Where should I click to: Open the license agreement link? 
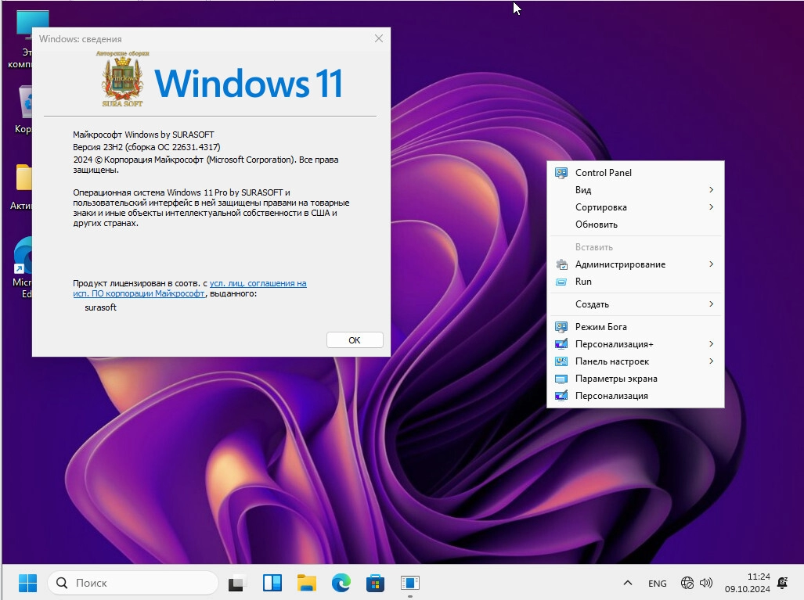pyautogui.click(x=258, y=283)
